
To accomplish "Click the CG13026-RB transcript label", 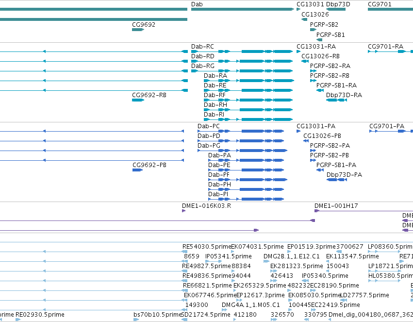I will pyautogui.click(x=320, y=56).
